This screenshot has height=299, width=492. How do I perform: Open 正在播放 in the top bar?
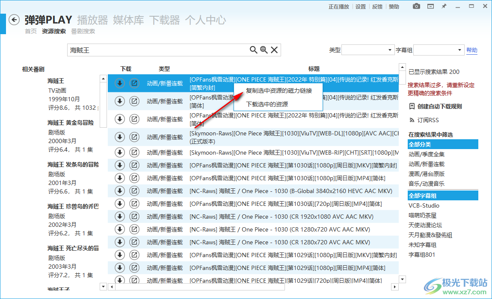(339, 6)
